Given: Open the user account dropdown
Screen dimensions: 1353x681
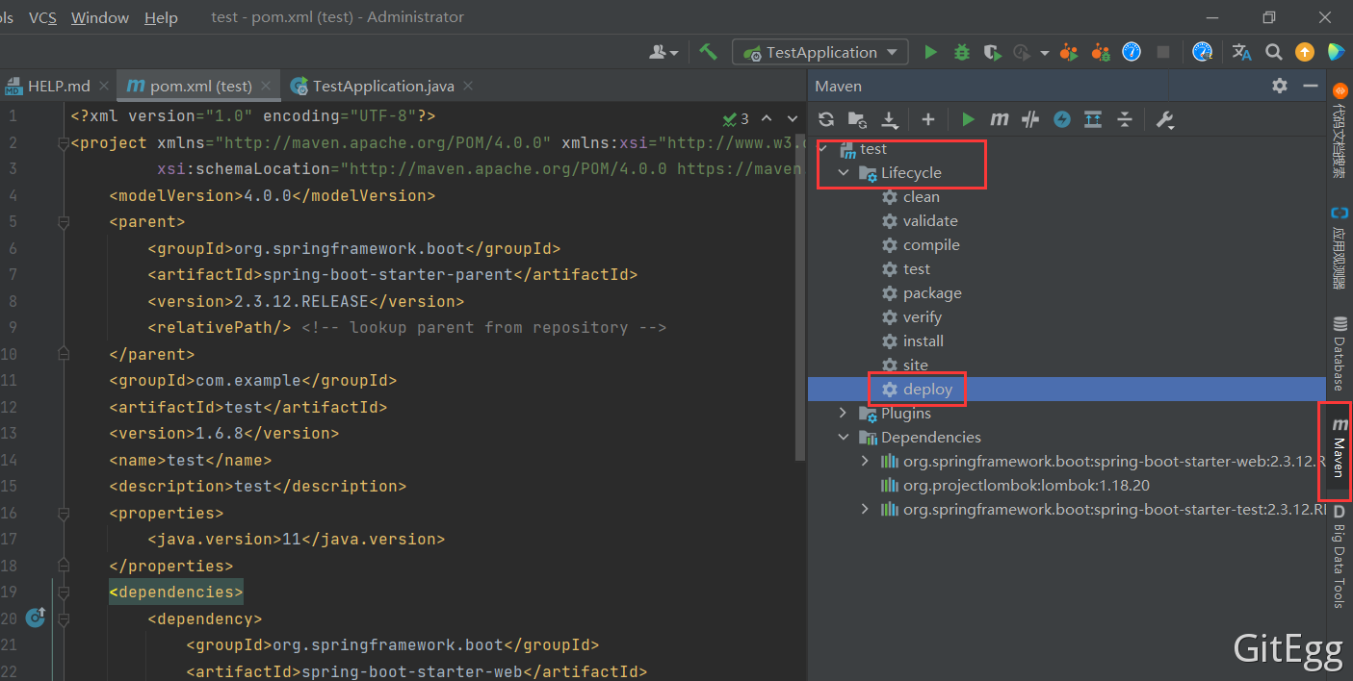Looking at the screenshot, I should (663, 52).
